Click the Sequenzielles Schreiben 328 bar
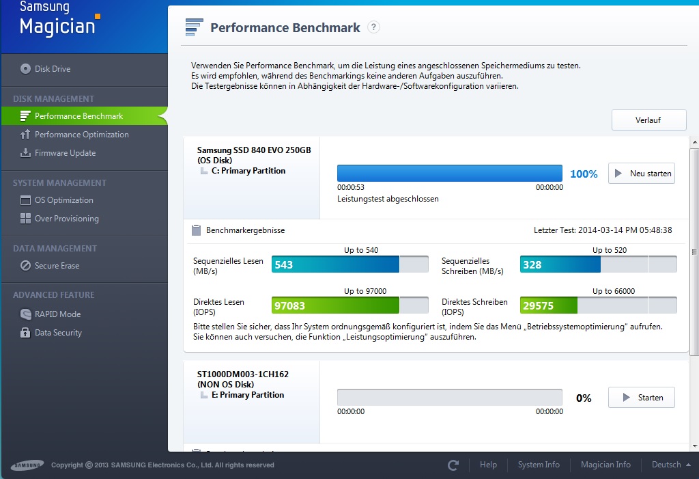This screenshot has height=479, width=699. [x=598, y=264]
